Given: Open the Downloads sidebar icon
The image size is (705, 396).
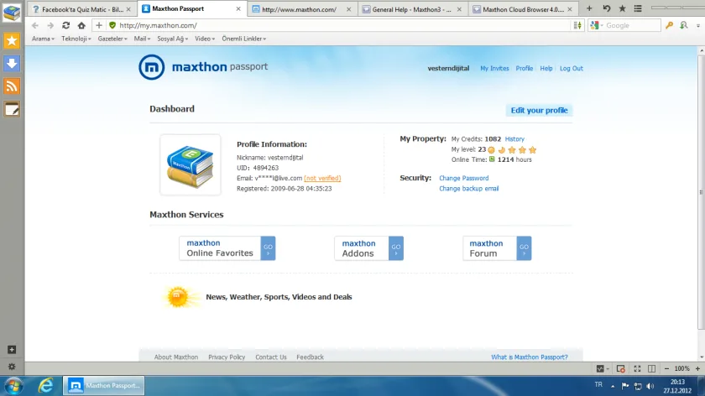Looking at the screenshot, I should coord(12,64).
